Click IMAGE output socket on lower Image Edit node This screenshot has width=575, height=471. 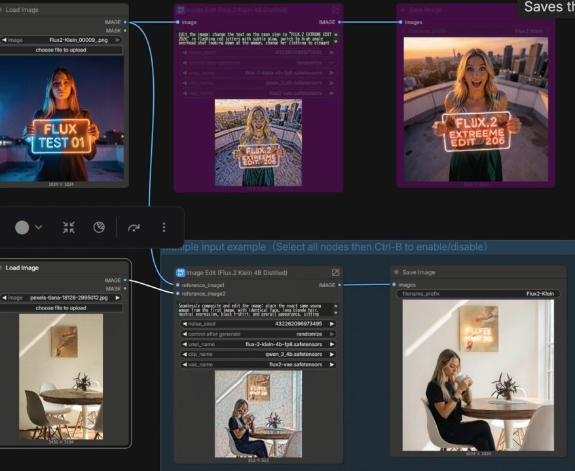340,285
